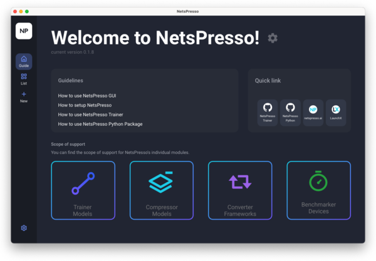Select the Compressor Models support card

[162, 190]
